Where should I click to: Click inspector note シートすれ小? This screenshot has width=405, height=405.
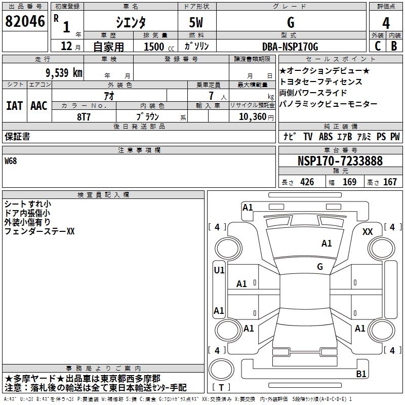coord(28,204)
